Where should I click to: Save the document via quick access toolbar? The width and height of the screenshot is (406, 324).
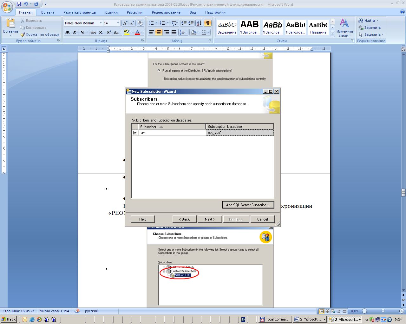click(19, 4)
